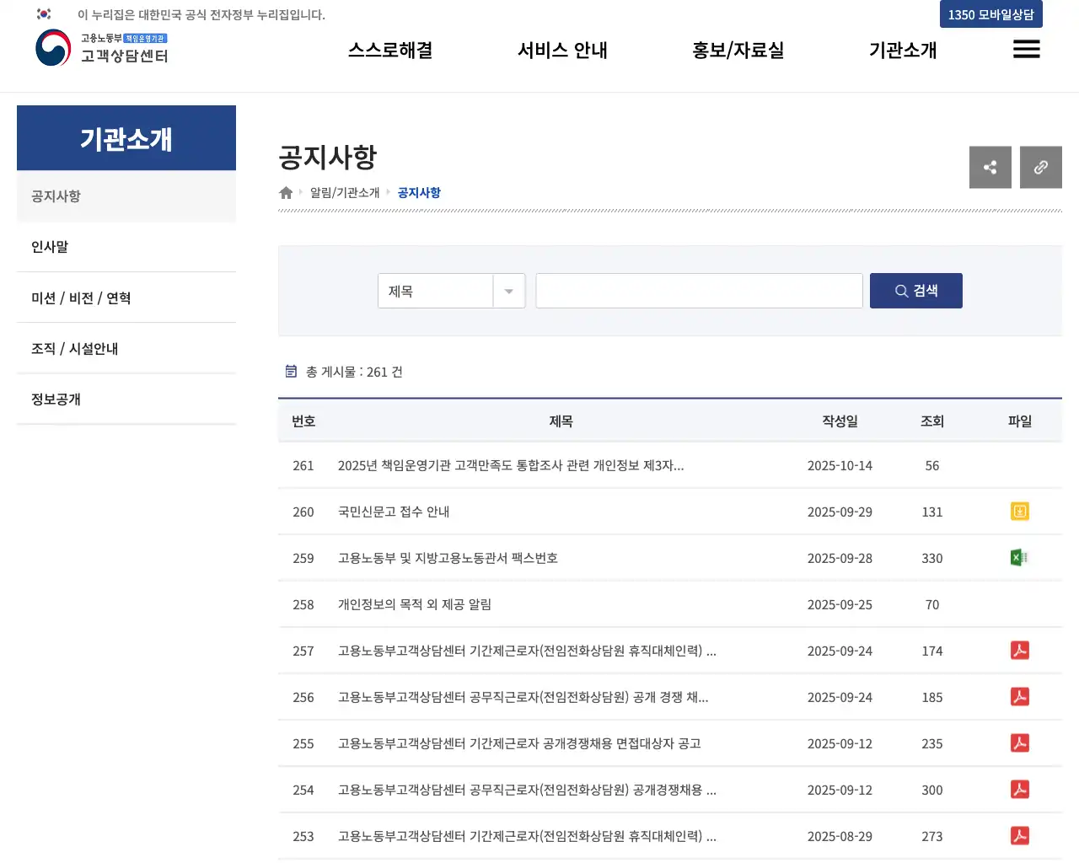Click the yellow HWP file icon on notice 260

[x=1019, y=511]
